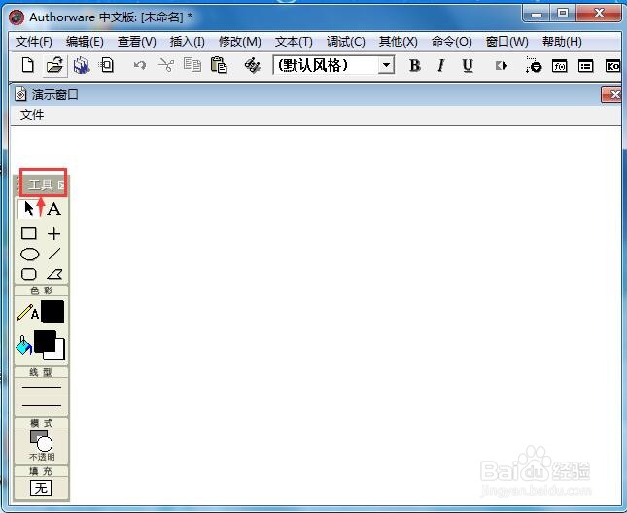Open the 插入(I) menu
This screenshot has width=627, height=513.
click(x=187, y=42)
